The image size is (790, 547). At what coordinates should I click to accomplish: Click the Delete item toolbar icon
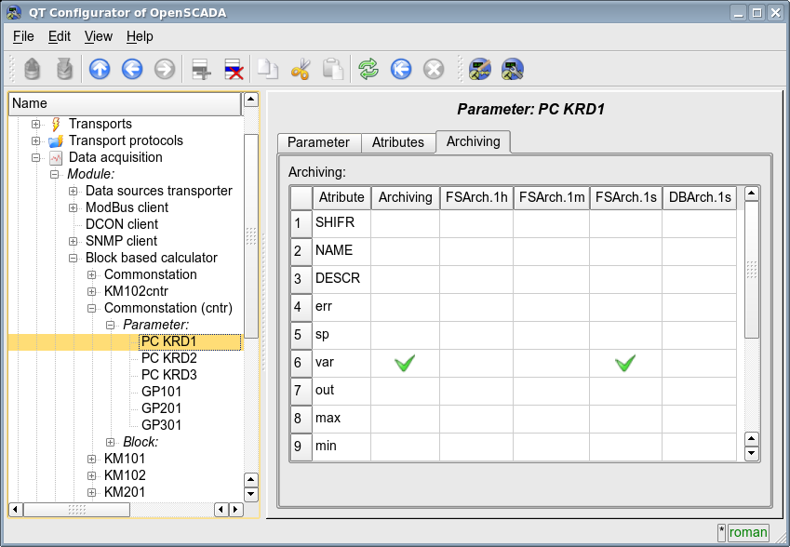coord(233,69)
